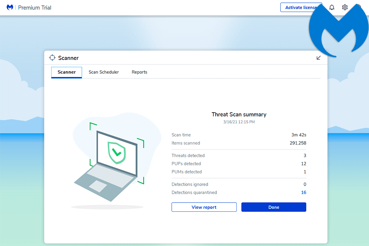Click the Premium Trial title text

(x=35, y=8)
